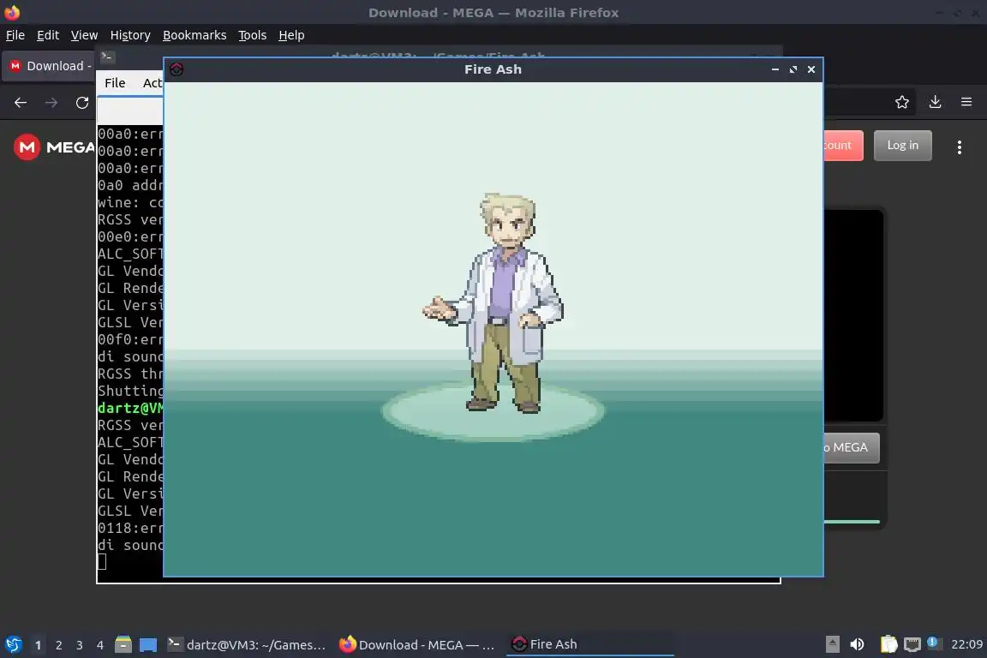
Task: Click the Fire Ash window Pokeball icon
Action: [176, 69]
